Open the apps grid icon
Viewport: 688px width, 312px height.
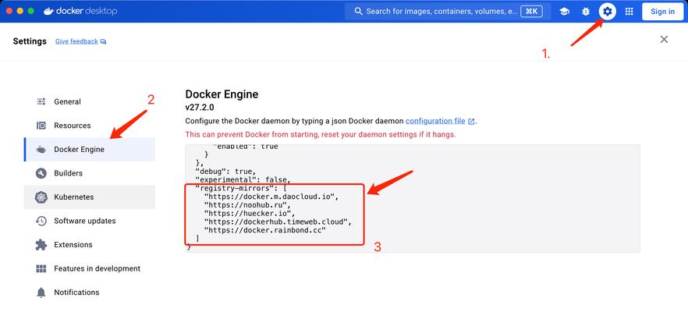coord(629,12)
